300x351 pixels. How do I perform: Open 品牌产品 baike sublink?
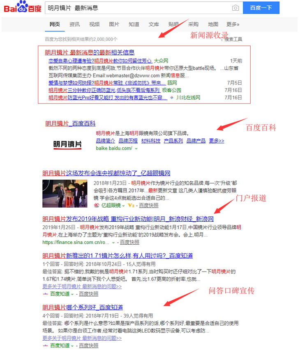tap(196, 141)
